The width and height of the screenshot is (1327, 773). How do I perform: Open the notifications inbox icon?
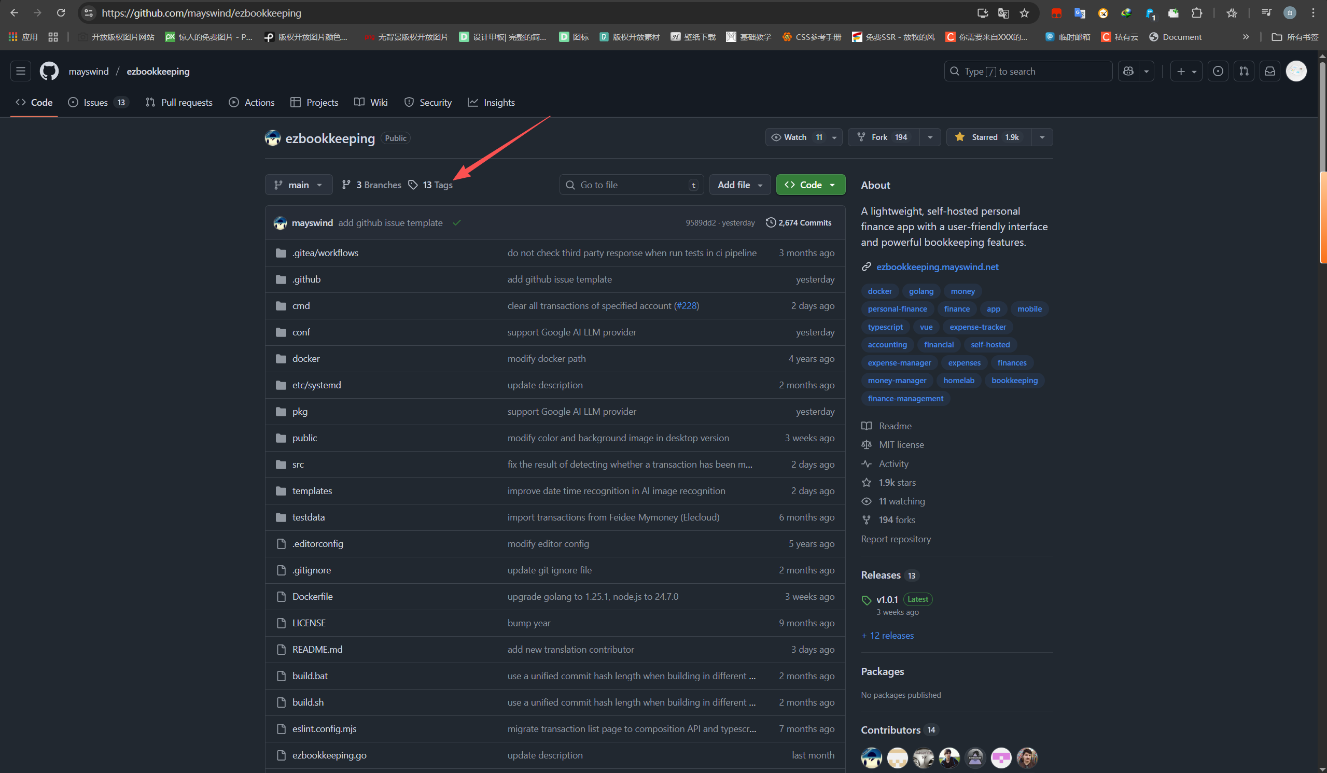click(x=1269, y=71)
